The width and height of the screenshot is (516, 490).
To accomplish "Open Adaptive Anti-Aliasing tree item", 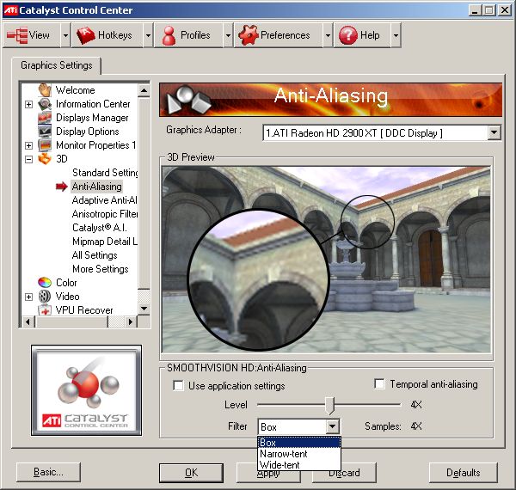I will 105,200.
